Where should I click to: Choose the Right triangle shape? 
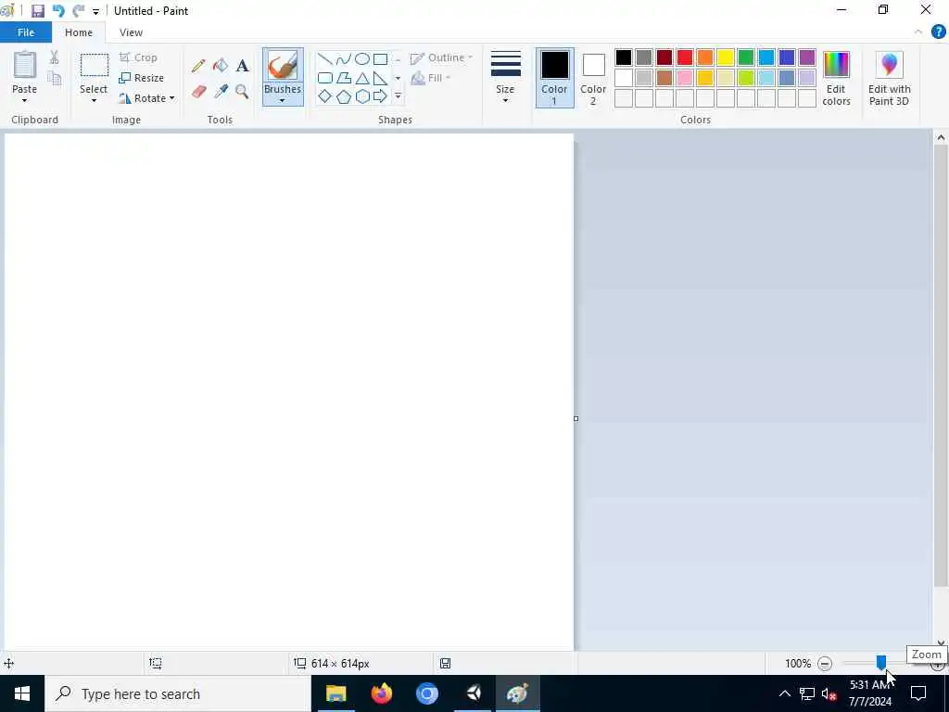(x=380, y=78)
